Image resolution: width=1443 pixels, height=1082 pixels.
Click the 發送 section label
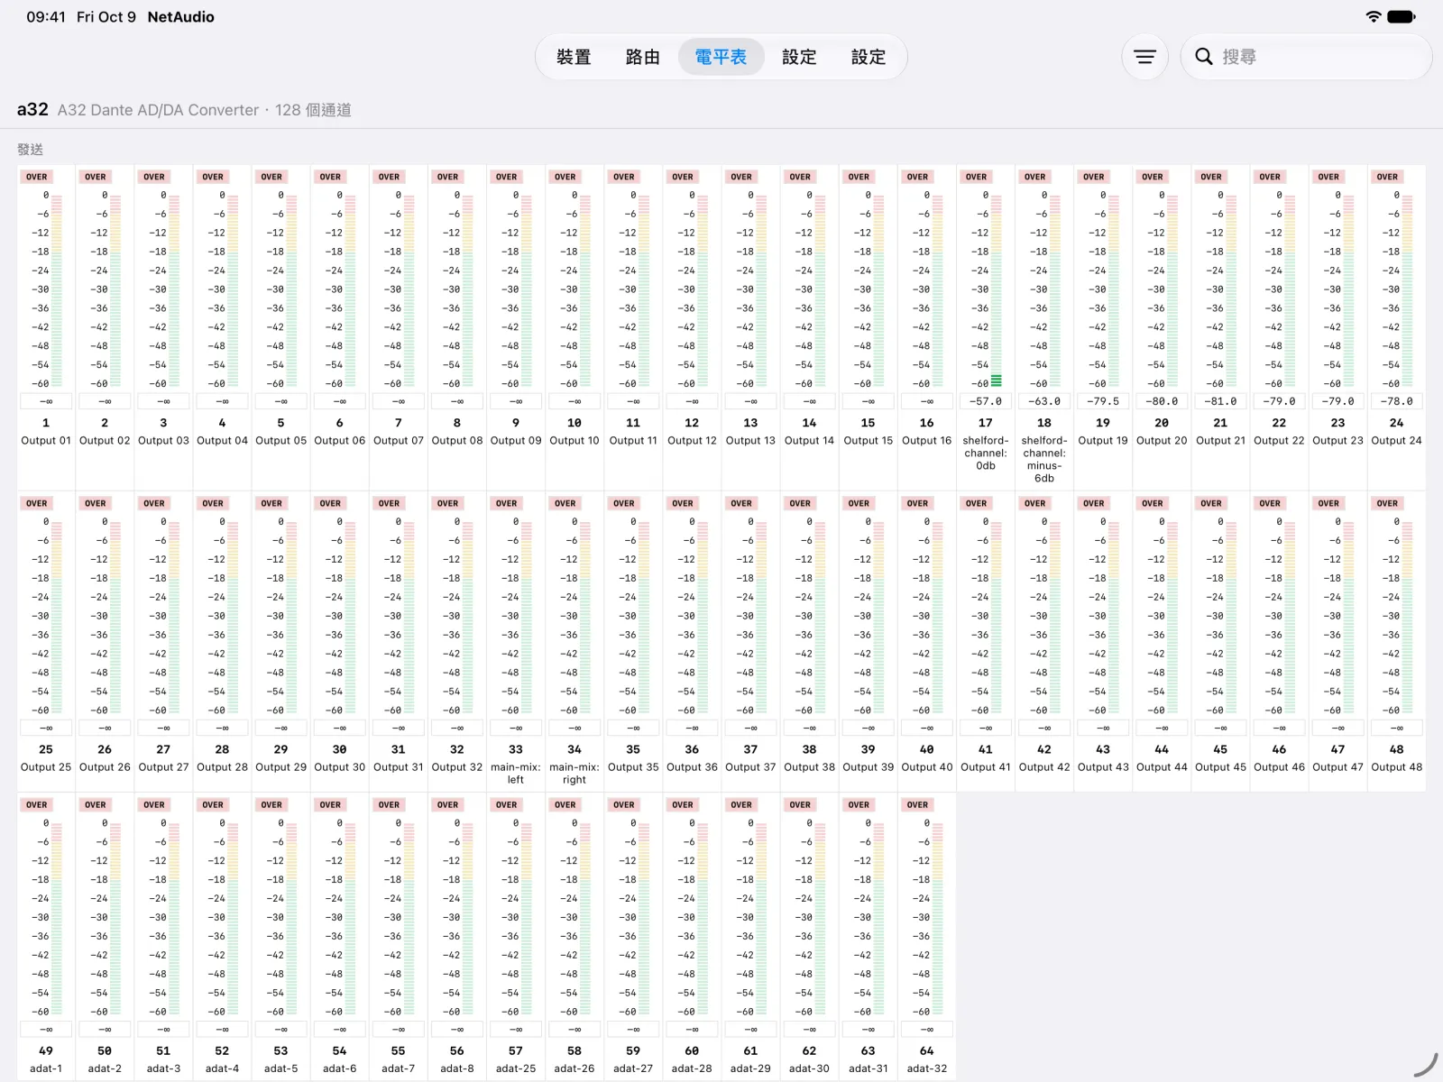(x=31, y=150)
